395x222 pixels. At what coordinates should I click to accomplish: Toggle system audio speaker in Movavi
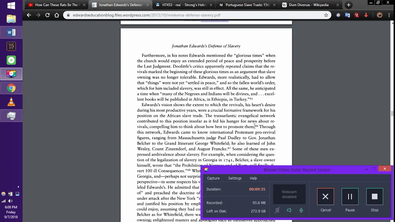289,210
